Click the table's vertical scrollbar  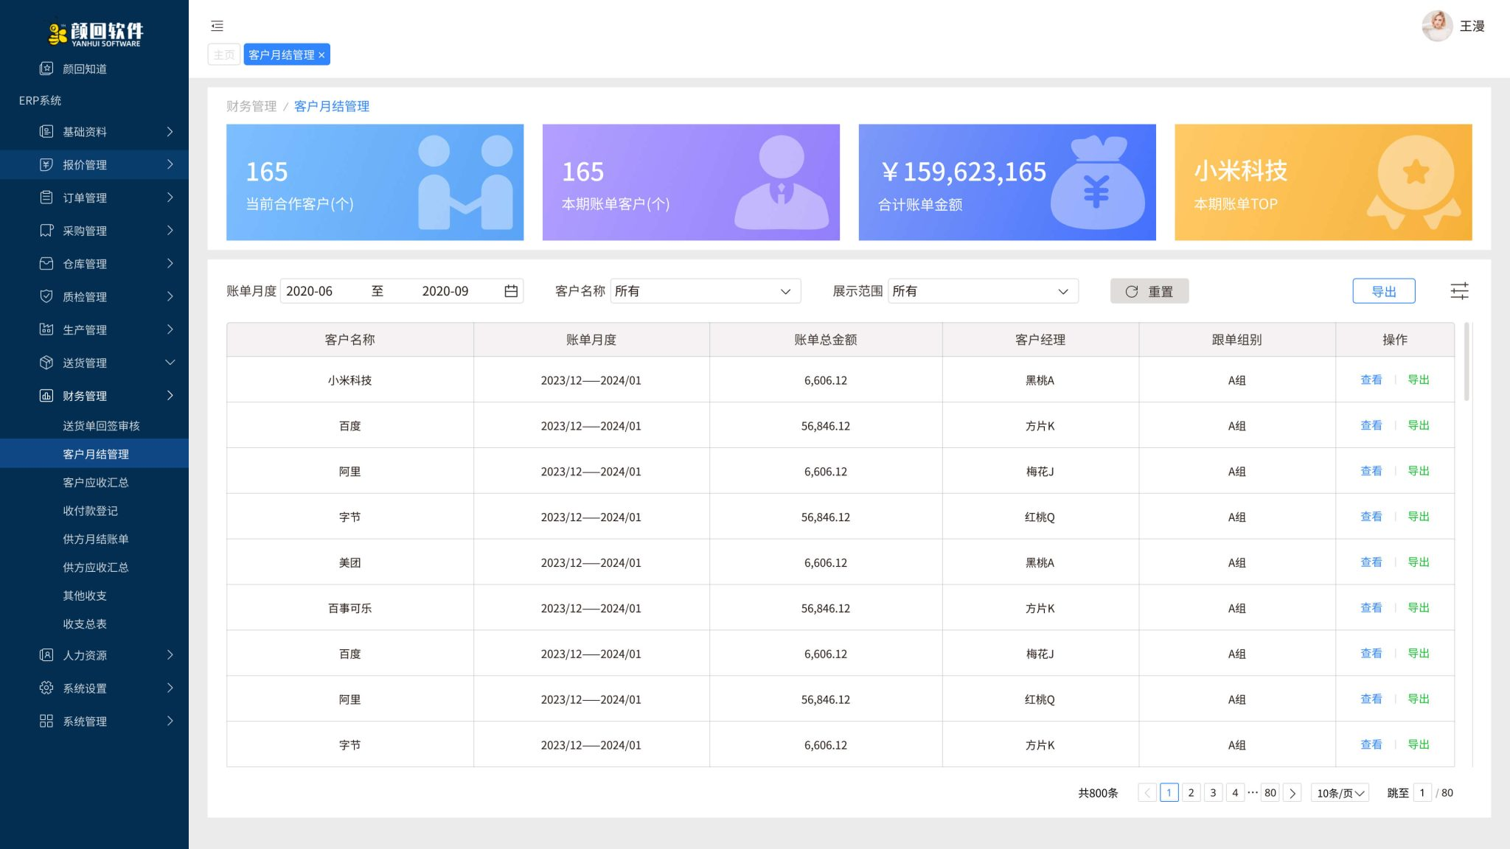coord(1466,362)
